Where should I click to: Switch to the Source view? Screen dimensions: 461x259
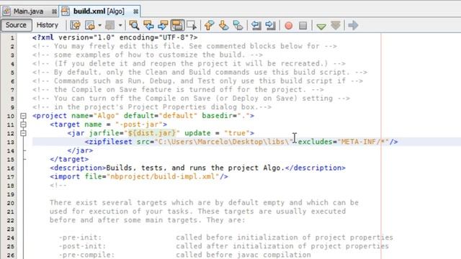16,25
